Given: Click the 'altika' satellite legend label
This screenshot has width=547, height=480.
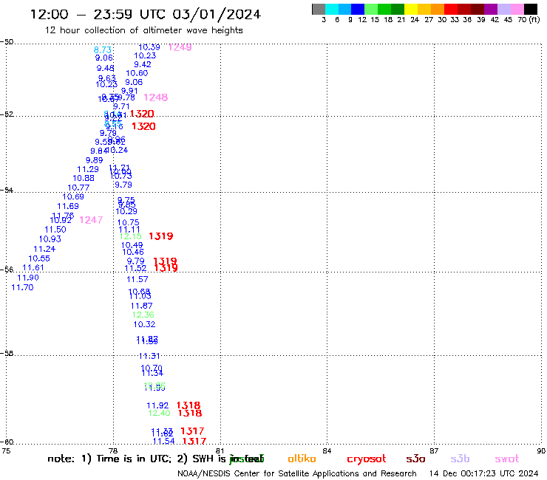Looking at the screenshot, I should pos(302,459).
